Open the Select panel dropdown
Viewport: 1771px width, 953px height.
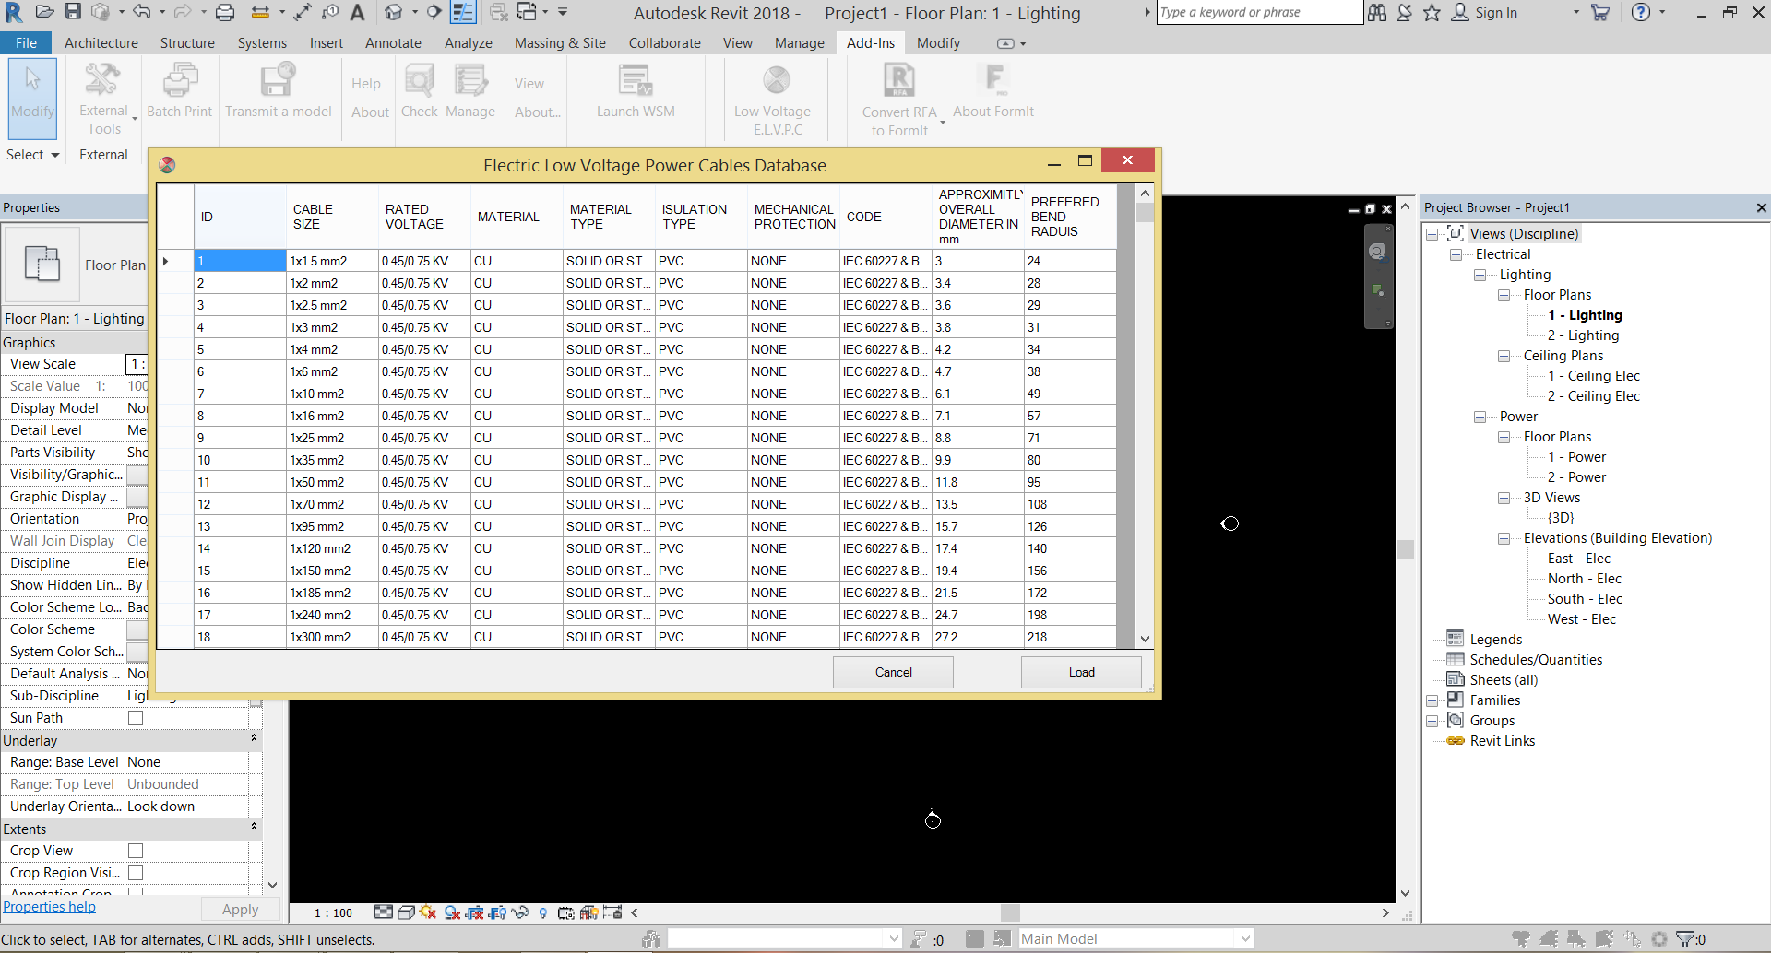point(33,155)
